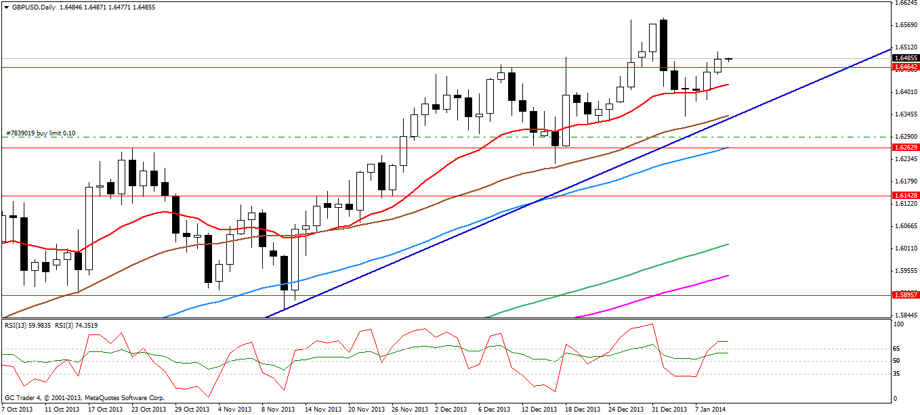Viewport: 920px width, 415px height.
Task: Click the small triangle beside GBPUSD,Daily title
Action: (x=5, y=7)
